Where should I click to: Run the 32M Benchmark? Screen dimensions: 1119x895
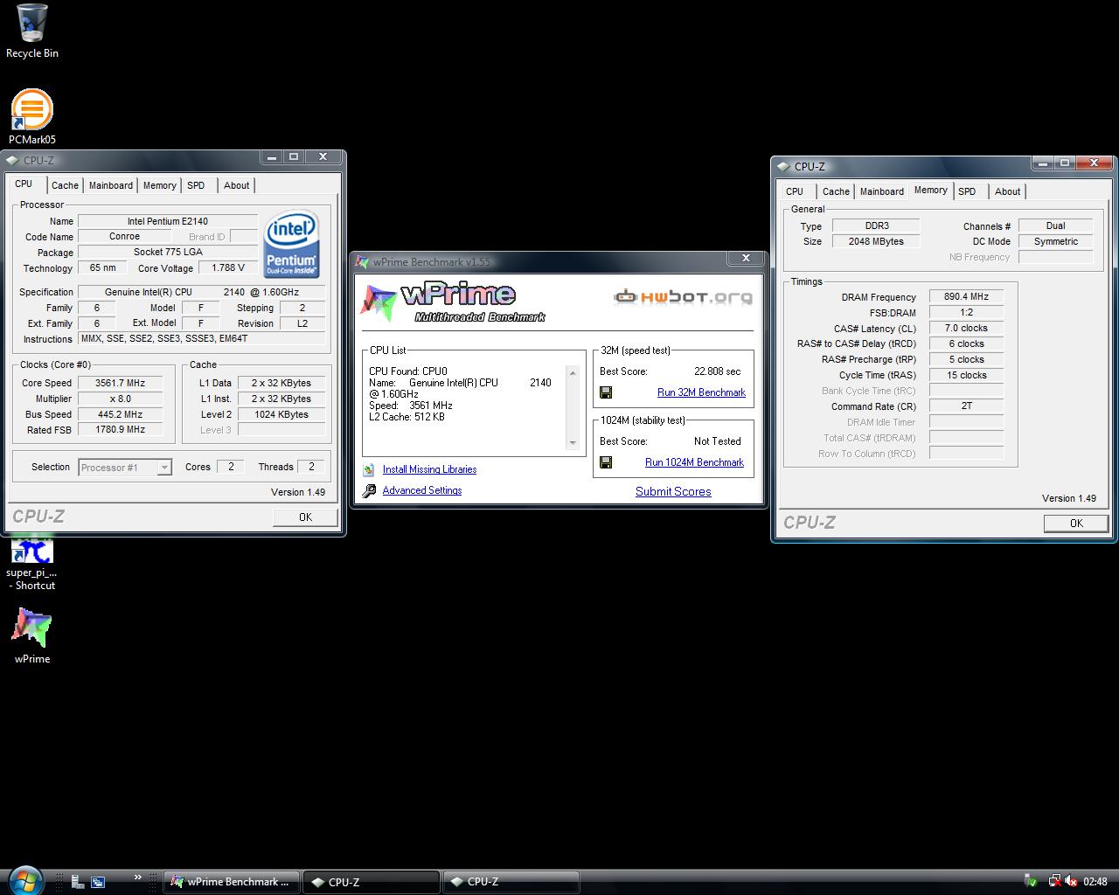[701, 392]
